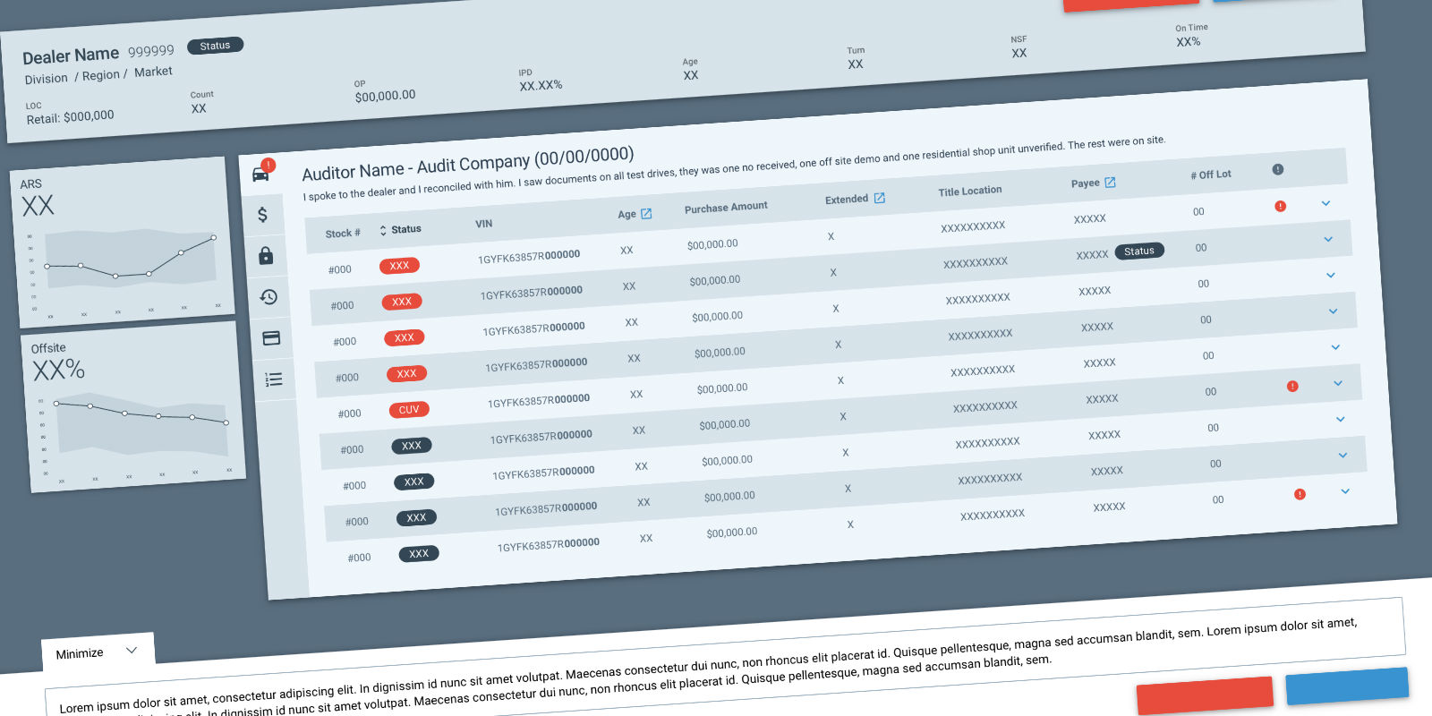Open the Minimize dropdown
1432x716 pixels.
coord(98,652)
